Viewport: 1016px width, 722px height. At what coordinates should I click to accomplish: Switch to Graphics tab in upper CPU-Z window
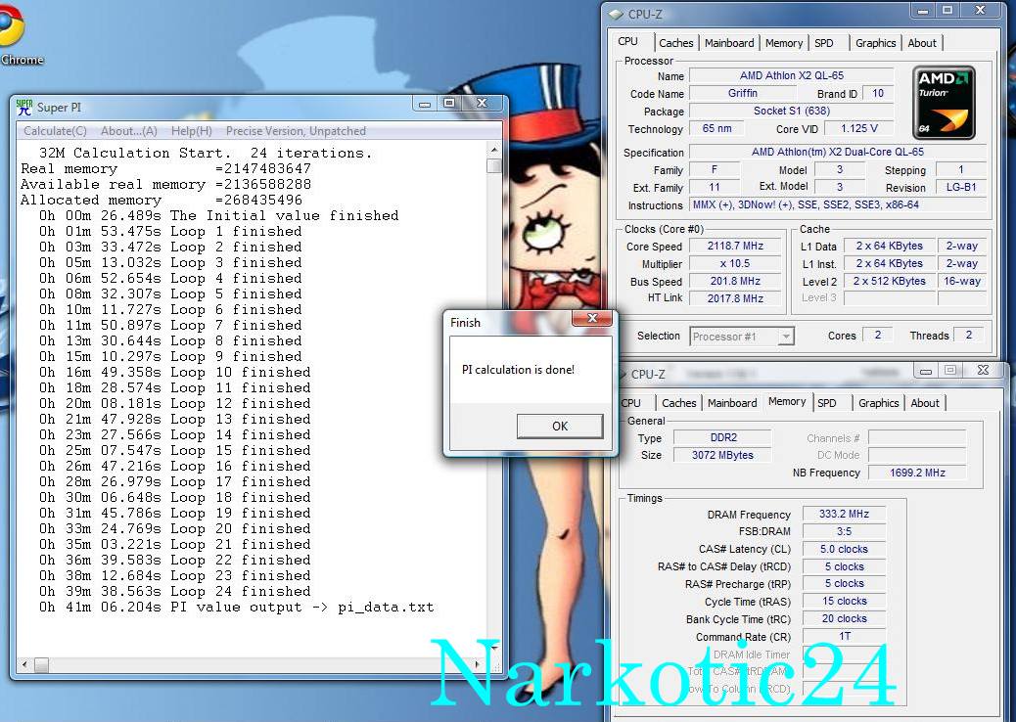[x=875, y=43]
